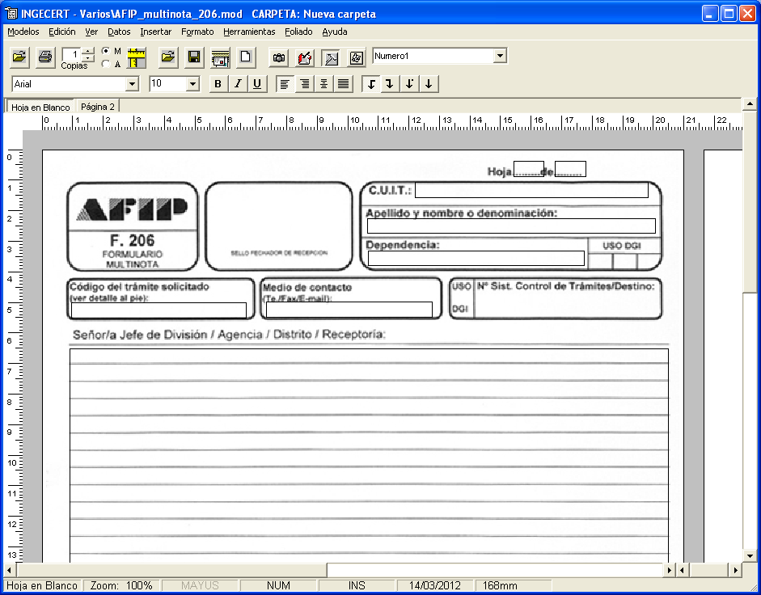Click the down arrow icon with the right hook
The width and height of the screenshot is (761, 595).
(390, 84)
